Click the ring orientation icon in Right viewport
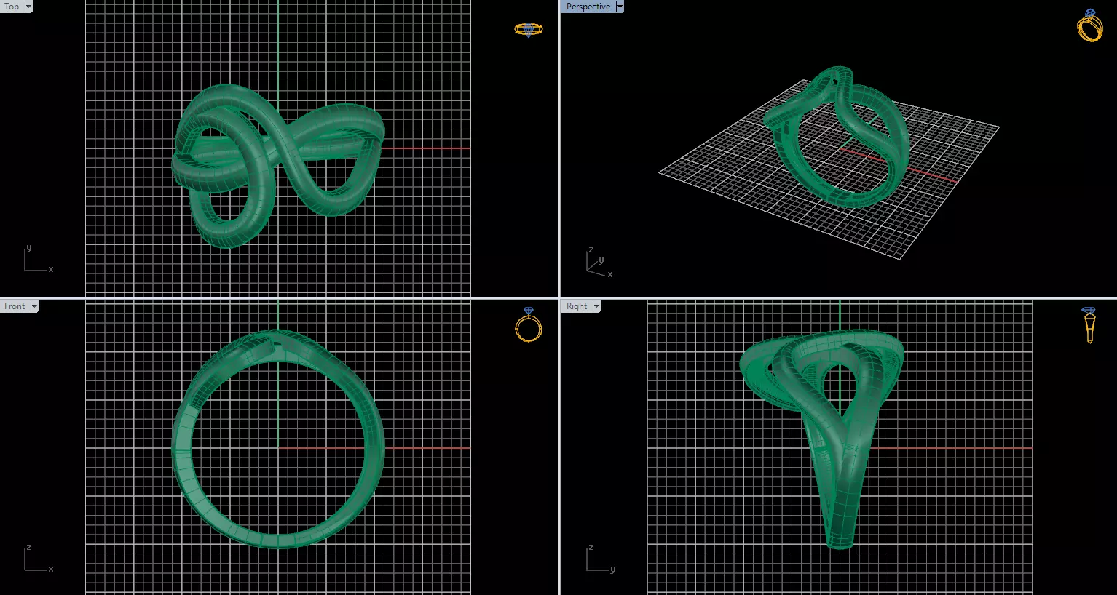 pyautogui.click(x=1089, y=324)
